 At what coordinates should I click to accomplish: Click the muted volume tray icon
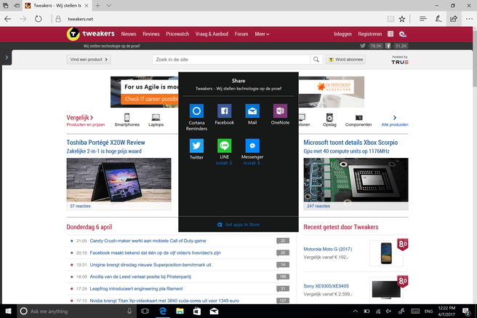(388, 311)
